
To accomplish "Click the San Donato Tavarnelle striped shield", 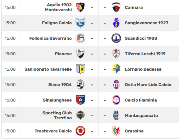I will tap(80, 69).
